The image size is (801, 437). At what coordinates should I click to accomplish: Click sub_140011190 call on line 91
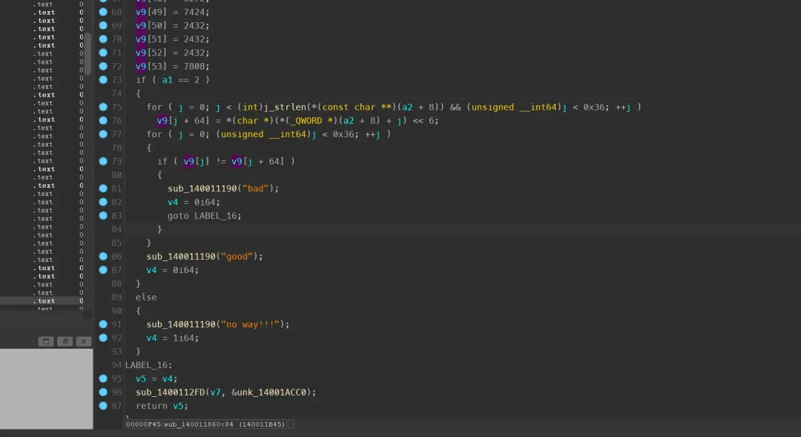pos(181,324)
